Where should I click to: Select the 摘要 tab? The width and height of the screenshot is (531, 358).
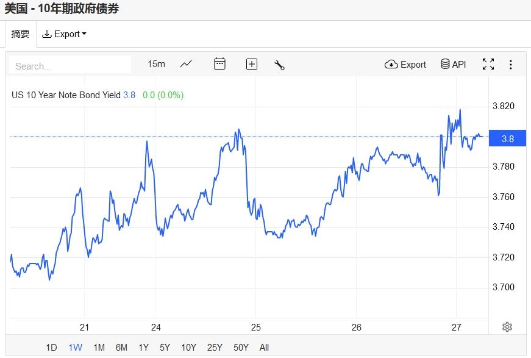21,34
